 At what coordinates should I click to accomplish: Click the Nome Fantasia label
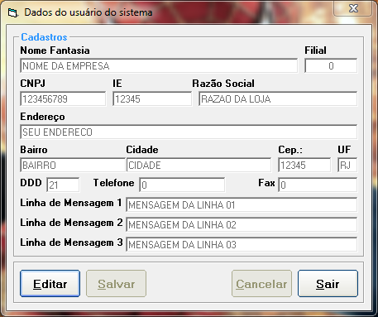tap(55, 50)
